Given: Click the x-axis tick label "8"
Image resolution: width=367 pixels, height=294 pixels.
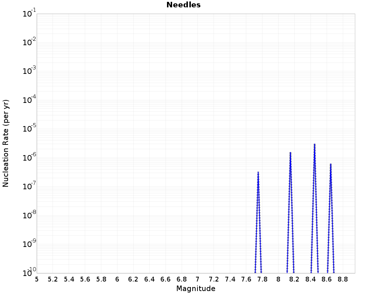Looking at the screenshot, I should (x=278, y=279).
